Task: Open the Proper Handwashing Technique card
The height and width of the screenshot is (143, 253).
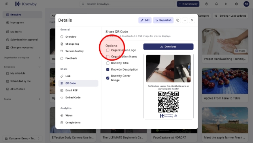Action: click(225, 46)
